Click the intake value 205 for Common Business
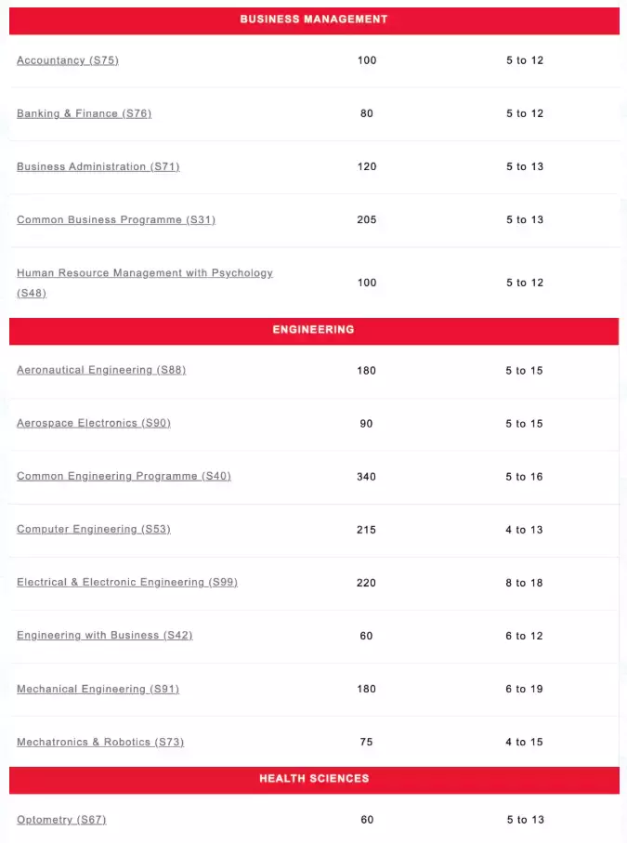The height and width of the screenshot is (843, 627). 367,220
